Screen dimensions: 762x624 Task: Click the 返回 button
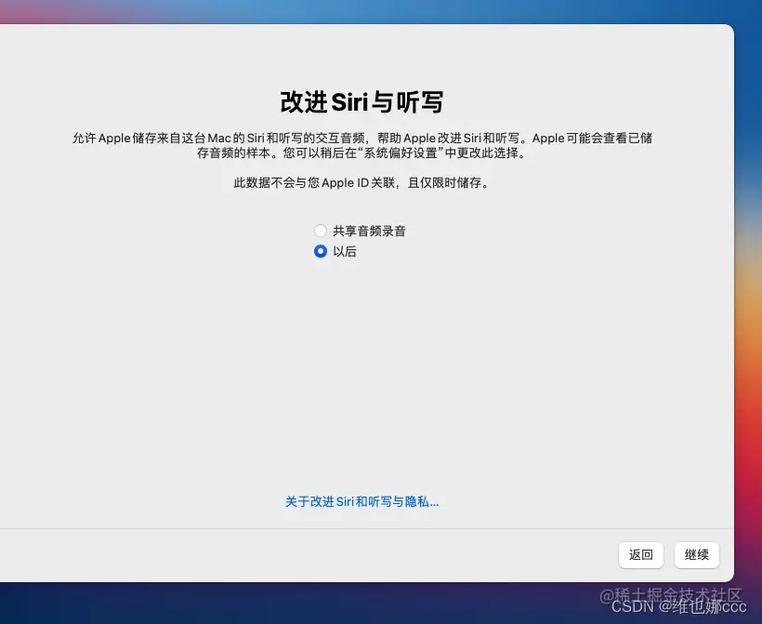[641, 555]
